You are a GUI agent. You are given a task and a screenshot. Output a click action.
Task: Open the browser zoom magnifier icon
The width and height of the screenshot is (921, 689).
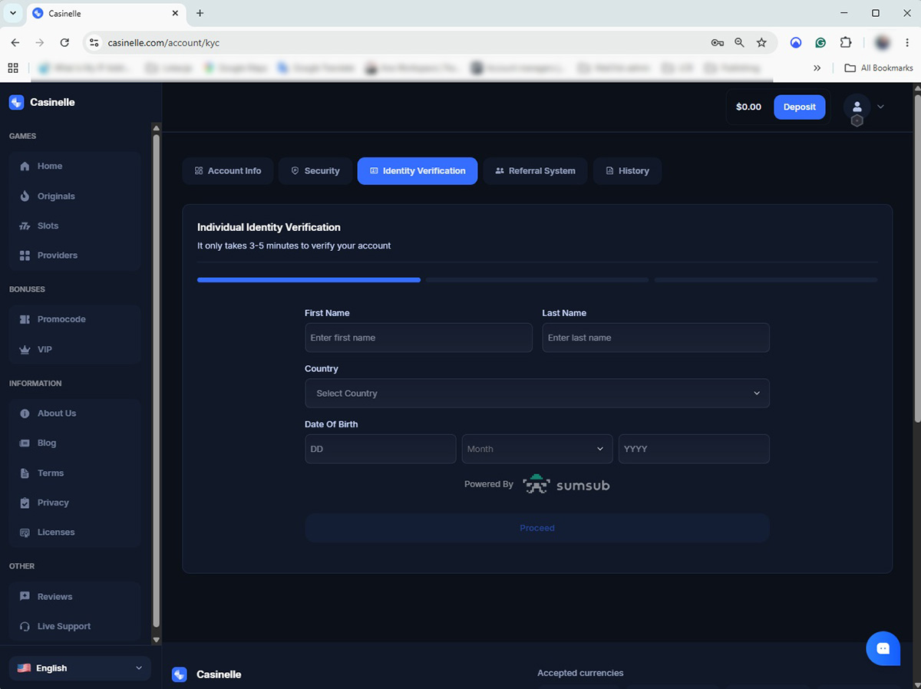pos(739,43)
